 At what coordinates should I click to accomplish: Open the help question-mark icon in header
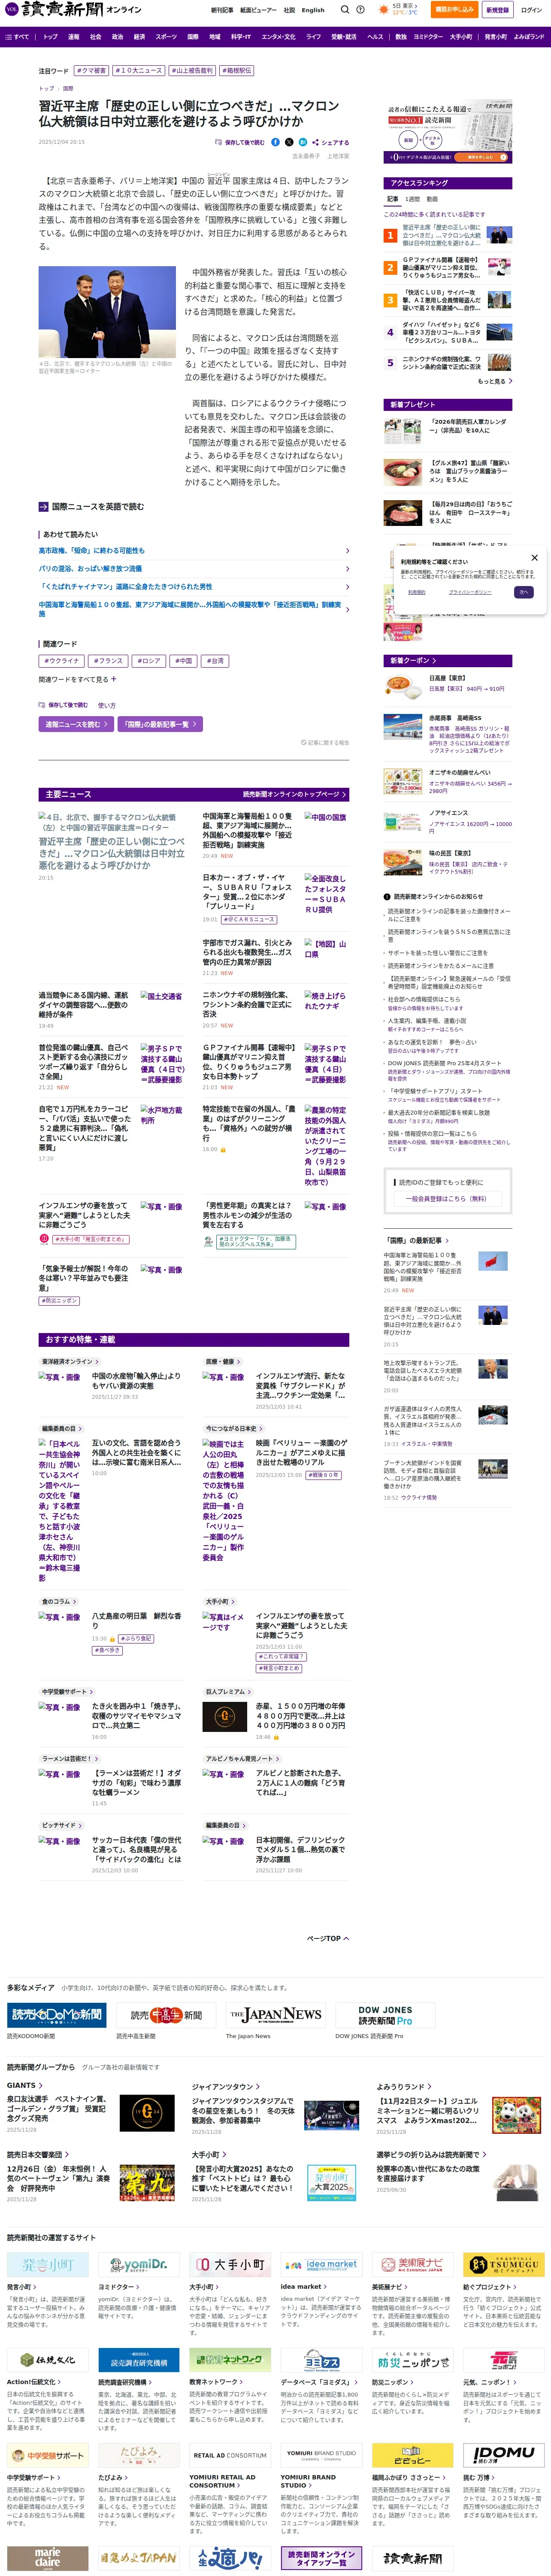tap(361, 10)
